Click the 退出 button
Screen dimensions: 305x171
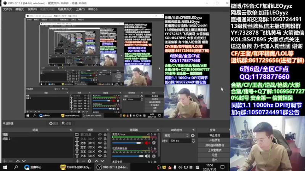click(215, 160)
